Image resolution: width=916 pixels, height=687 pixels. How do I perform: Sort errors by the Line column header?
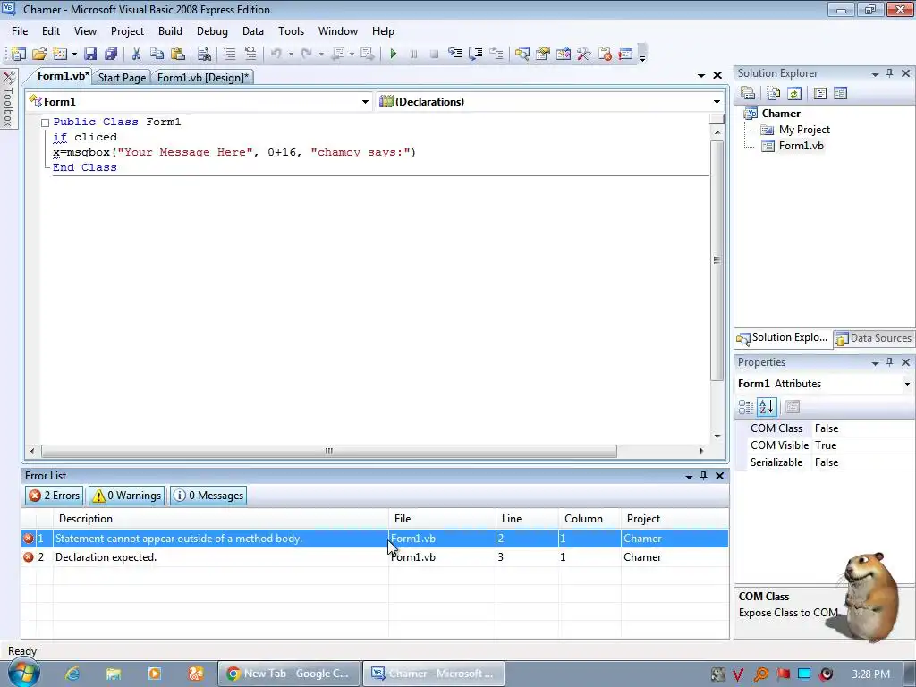point(527,519)
